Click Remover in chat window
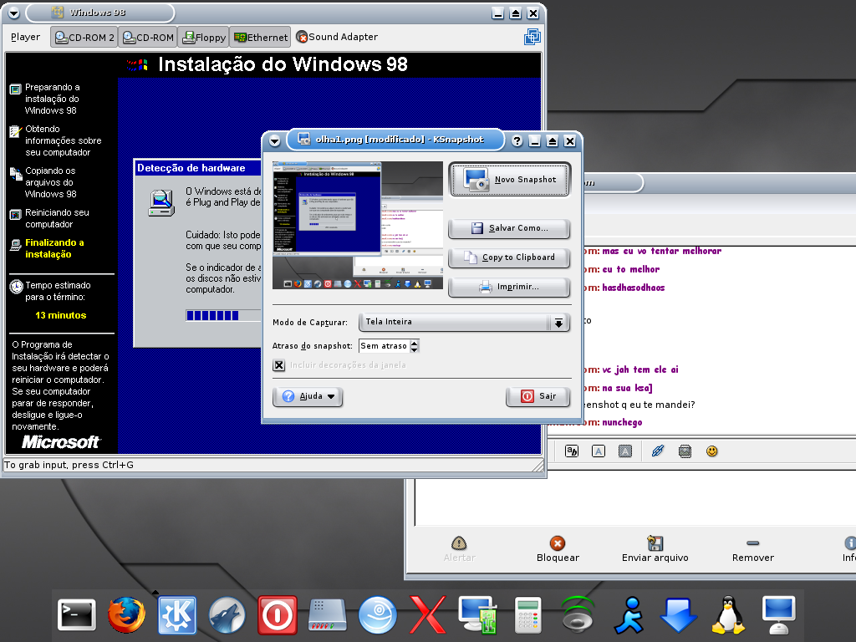Image resolution: width=856 pixels, height=642 pixels. [753, 549]
